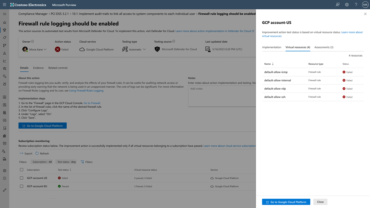Viewport: 370px width, 208px height.
Task: Click the 10.1 audit trails breadcrumb
Action: tap(134, 14)
